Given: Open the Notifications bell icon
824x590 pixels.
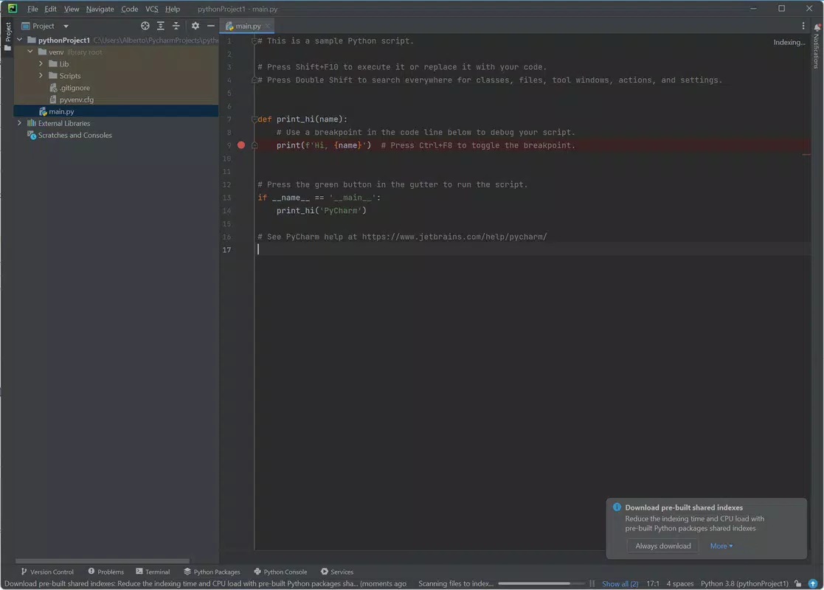Looking at the screenshot, I should pyautogui.click(x=817, y=27).
